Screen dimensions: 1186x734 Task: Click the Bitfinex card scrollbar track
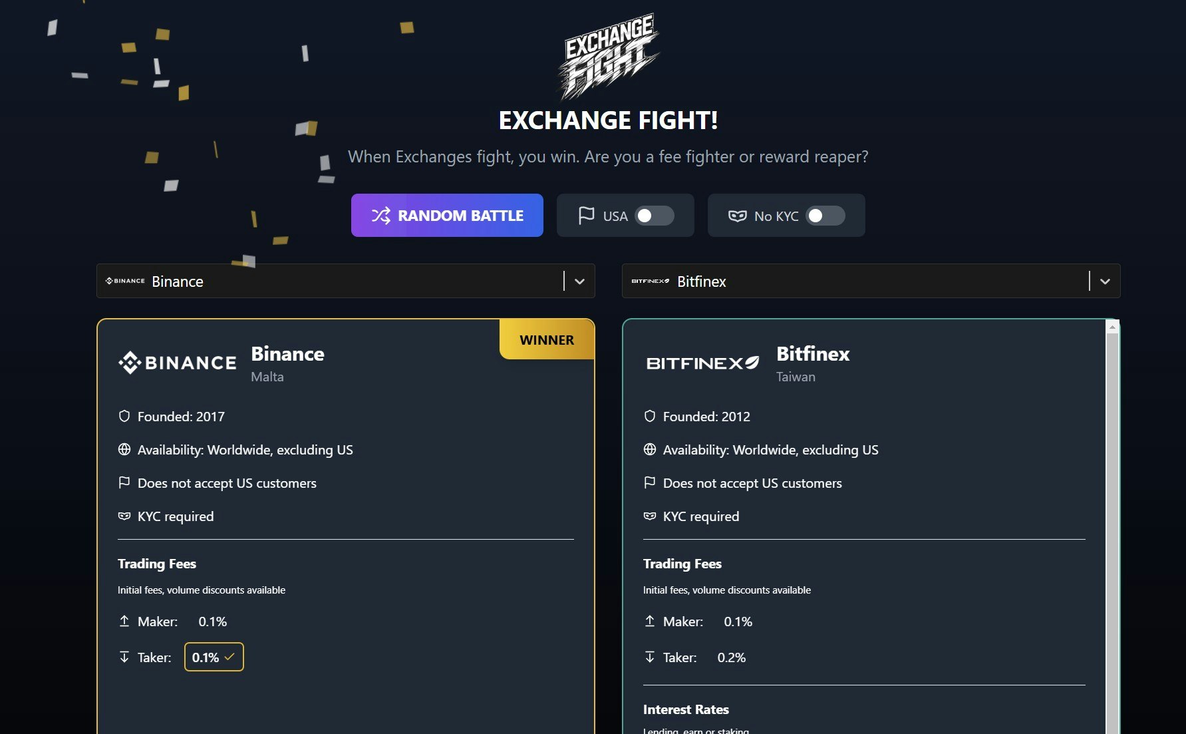(1112, 532)
